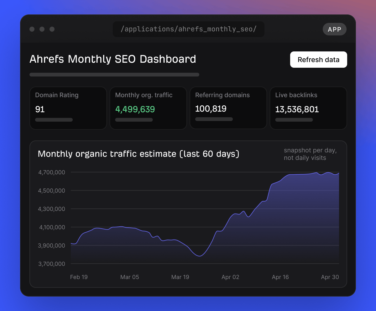Screen dimensions: 376x311
Task: Click the Mar 05 x-axis label
Action: click(x=130, y=277)
